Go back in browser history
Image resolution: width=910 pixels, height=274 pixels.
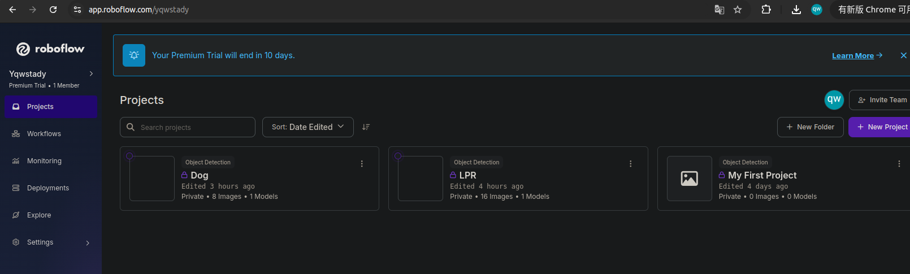coord(12,10)
